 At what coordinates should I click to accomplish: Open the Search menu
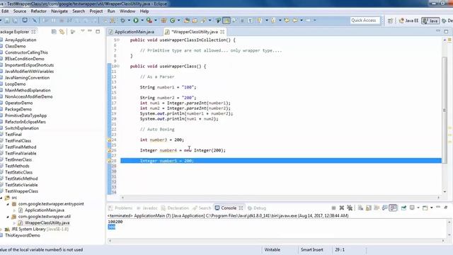(79, 11)
